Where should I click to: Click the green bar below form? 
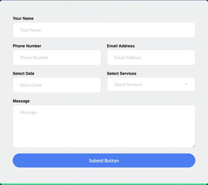pyautogui.click(x=104, y=184)
